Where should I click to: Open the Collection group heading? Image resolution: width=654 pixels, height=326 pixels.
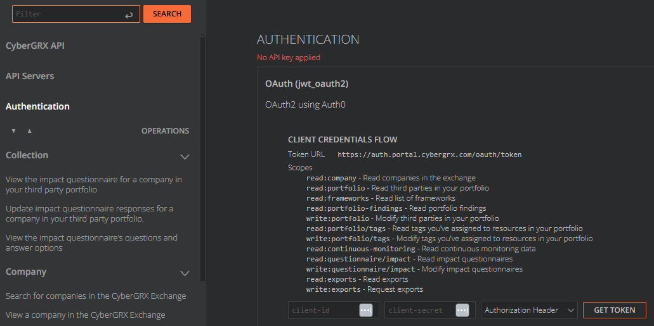point(27,155)
